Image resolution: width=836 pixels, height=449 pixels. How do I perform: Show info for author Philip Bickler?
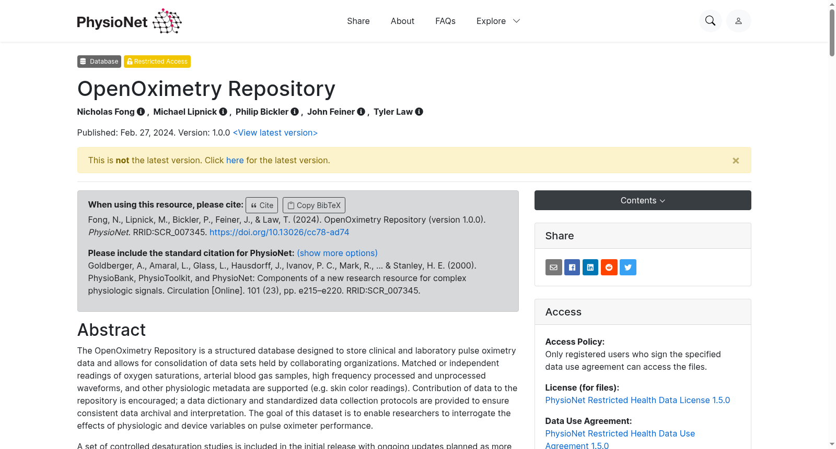click(x=295, y=112)
